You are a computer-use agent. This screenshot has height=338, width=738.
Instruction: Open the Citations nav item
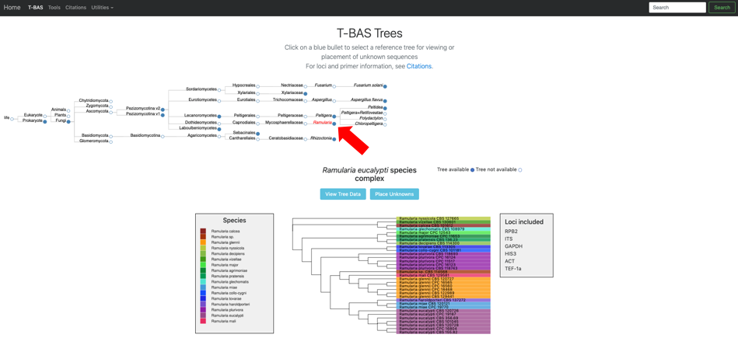pyautogui.click(x=75, y=8)
